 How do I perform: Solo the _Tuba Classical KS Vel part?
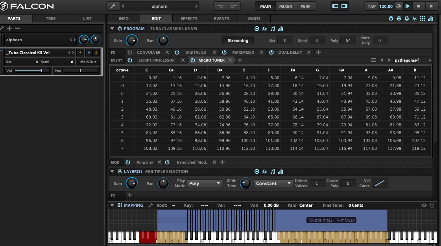point(96,53)
